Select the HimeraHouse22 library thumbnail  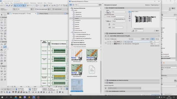(77, 56)
